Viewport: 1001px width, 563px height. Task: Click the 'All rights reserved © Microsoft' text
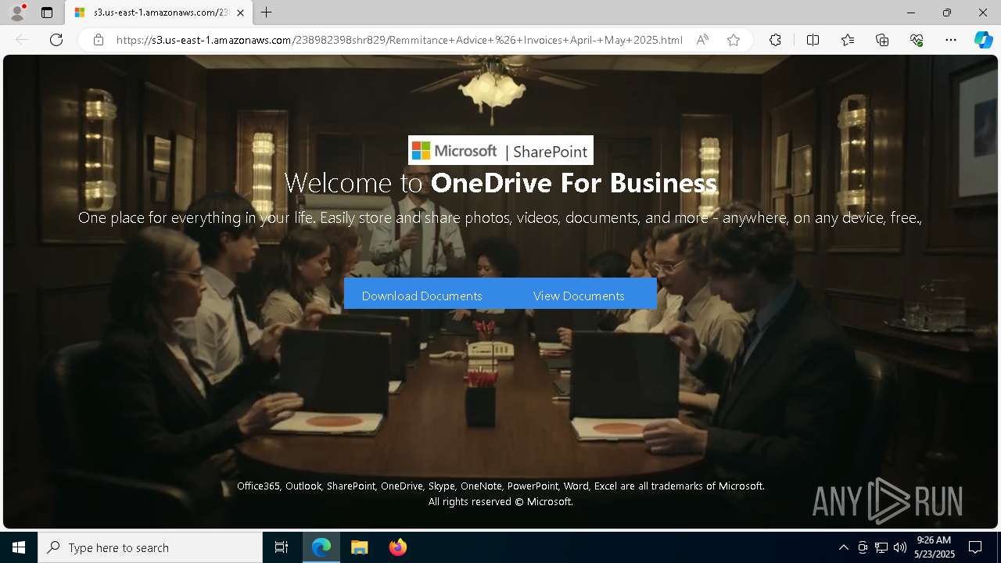click(500, 502)
